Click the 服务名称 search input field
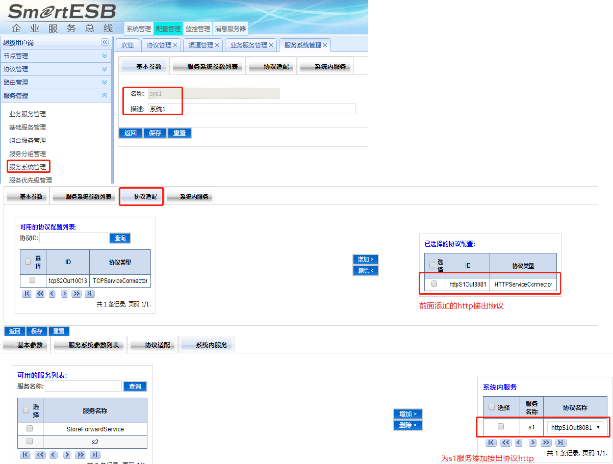Screen dimensions: 613x464 83,386
